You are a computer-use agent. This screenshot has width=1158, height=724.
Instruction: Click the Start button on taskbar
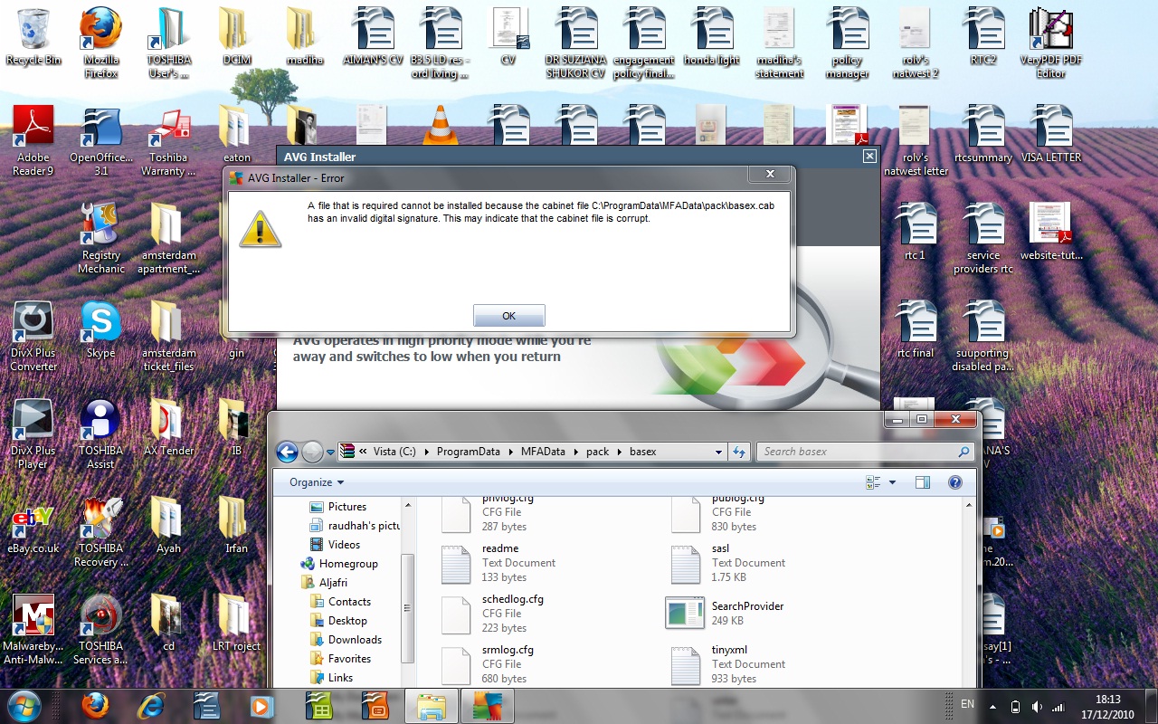[24, 705]
